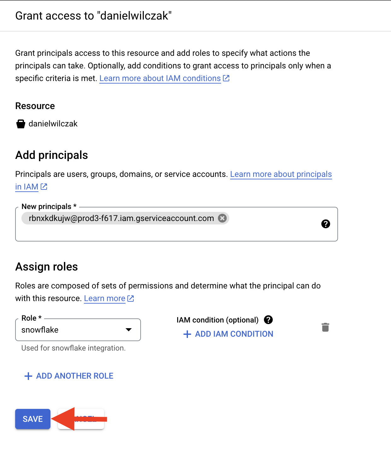Click the help icon in New principals field
This screenshot has height=471, width=391.
pos(325,224)
